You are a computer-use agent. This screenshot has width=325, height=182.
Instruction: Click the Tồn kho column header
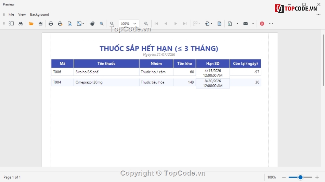point(184,64)
